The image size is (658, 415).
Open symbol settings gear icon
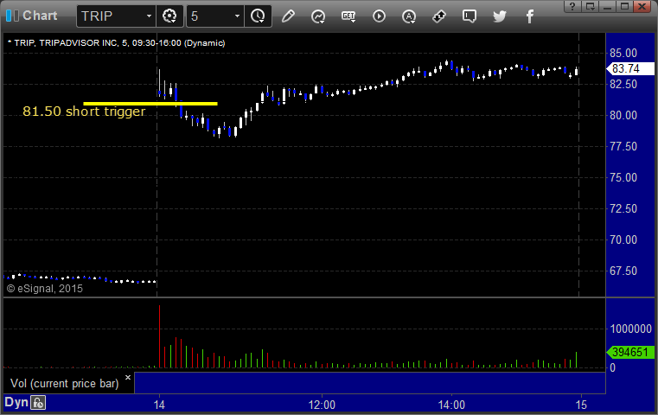point(169,16)
